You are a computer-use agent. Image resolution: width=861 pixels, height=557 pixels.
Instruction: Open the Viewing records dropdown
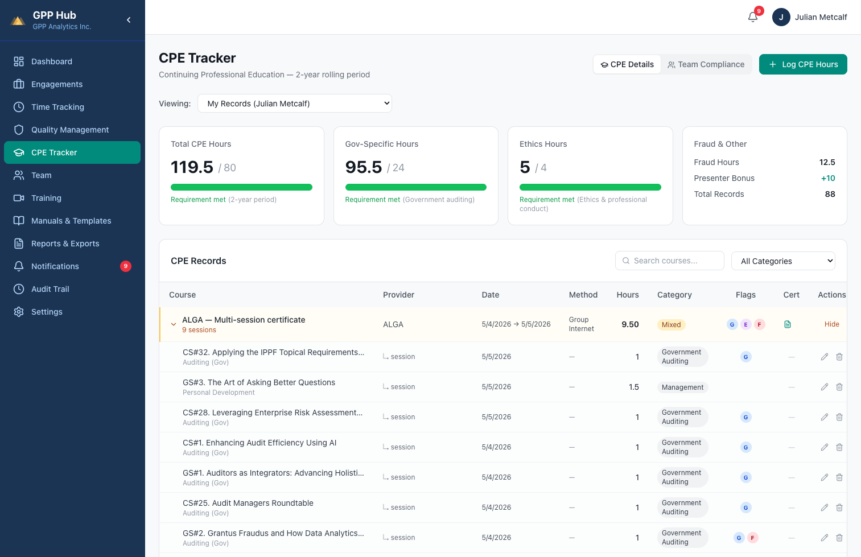(x=295, y=104)
